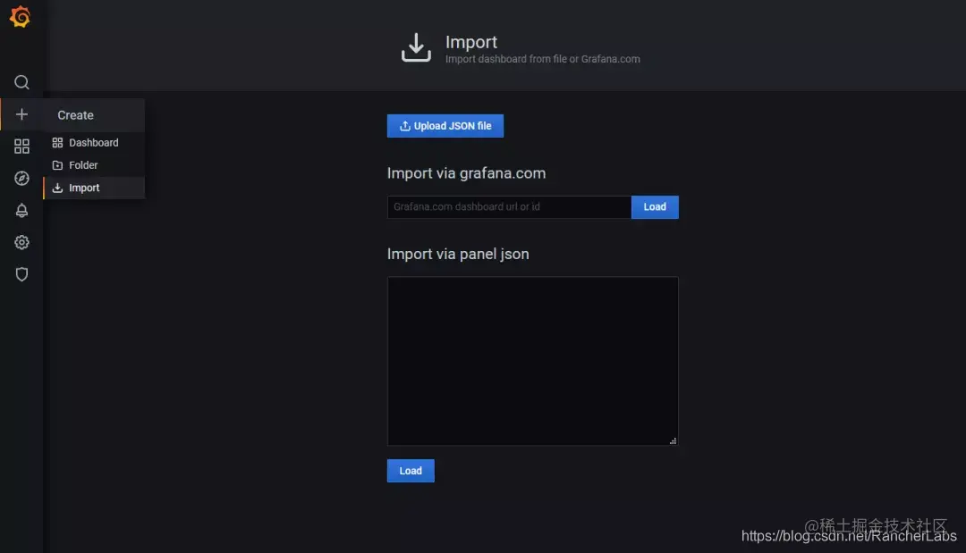The image size is (966, 553).
Task: Choose Dashboard from the Create menu
Action: (x=94, y=143)
